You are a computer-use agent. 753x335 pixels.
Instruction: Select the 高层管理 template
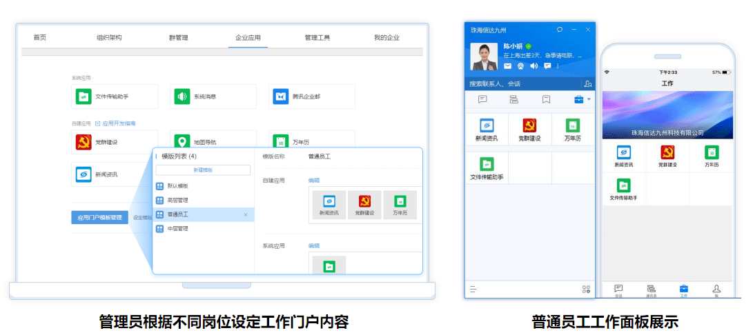(203, 200)
